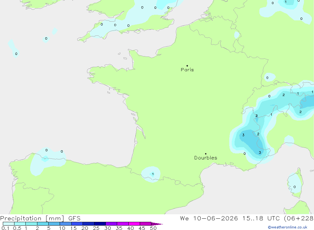Click the Paris city label

click(x=187, y=70)
